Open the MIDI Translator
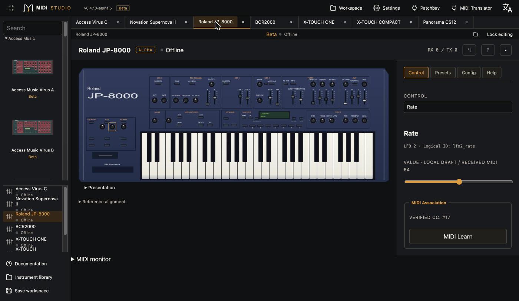519x301 pixels. [x=471, y=8]
